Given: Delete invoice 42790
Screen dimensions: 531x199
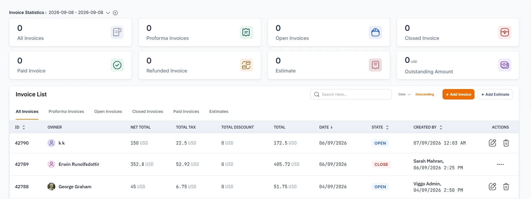Looking at the screenshot, I should pos(506,143).
